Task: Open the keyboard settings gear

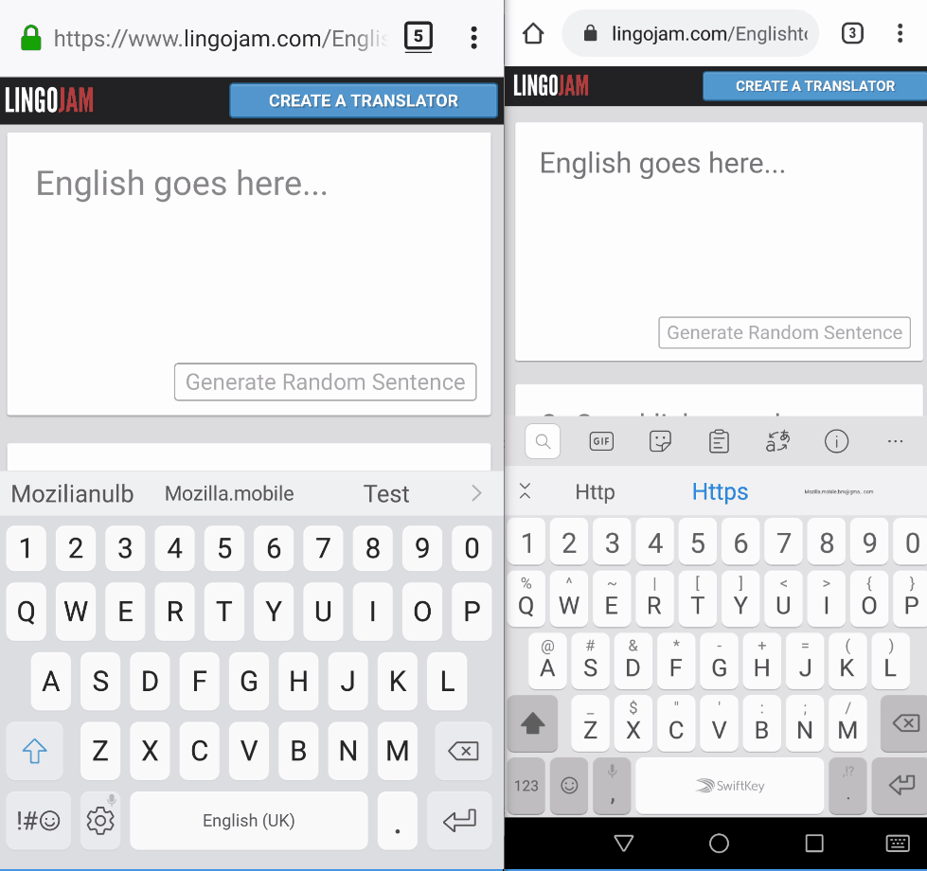Action: pyautogui.click(x=99, y=820)
